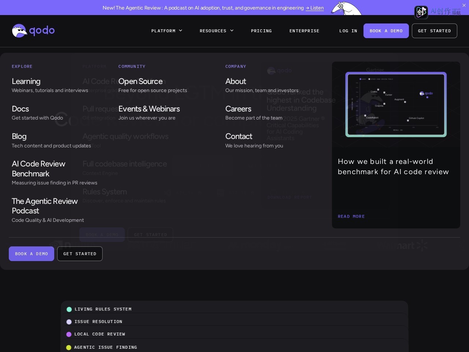Image resolution: width=469 pixels, height=352 pixels.
Task: Dismiss the podcast announcement banner
Action: (x=464, y=5)
